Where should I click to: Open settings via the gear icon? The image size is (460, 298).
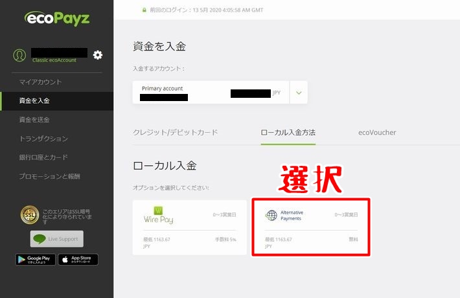[98, 55]
